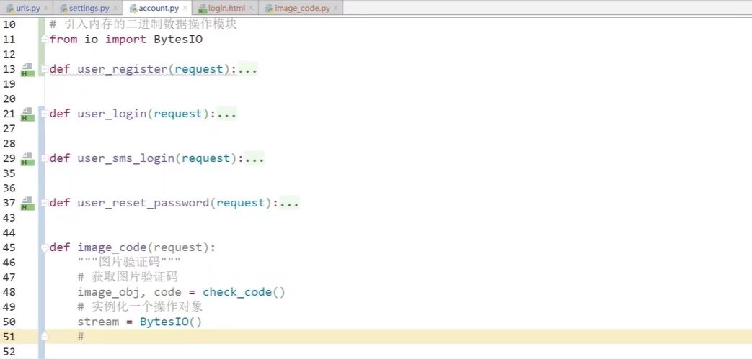
Task: Expand the folded user_sms_login function
Action: 45,158
